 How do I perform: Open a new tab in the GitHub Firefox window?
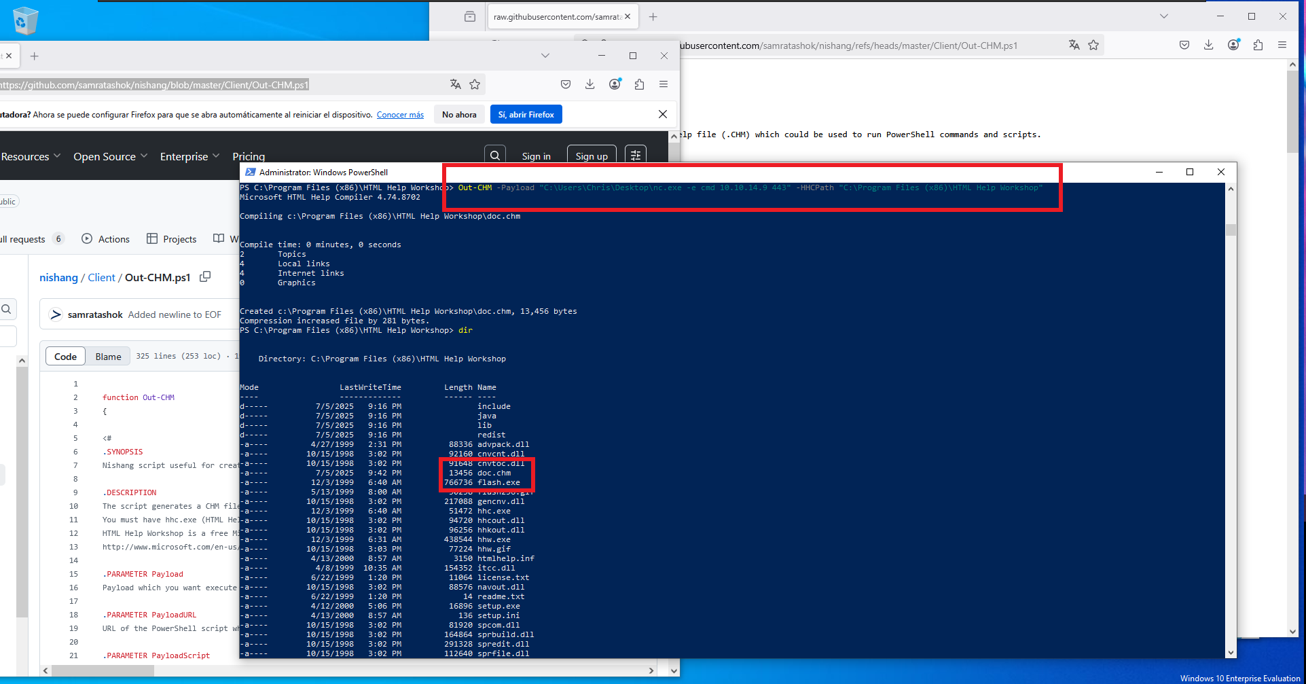click(35, 56)
